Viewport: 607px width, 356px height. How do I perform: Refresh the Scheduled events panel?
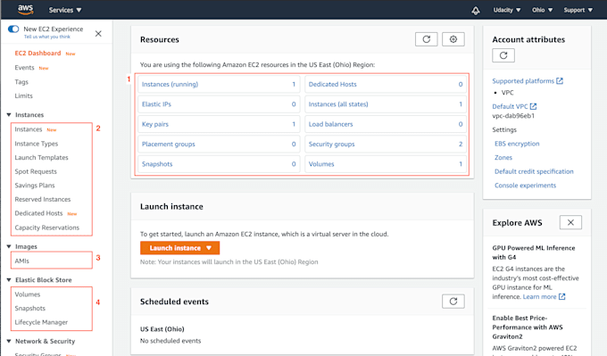tap(453, 301)
